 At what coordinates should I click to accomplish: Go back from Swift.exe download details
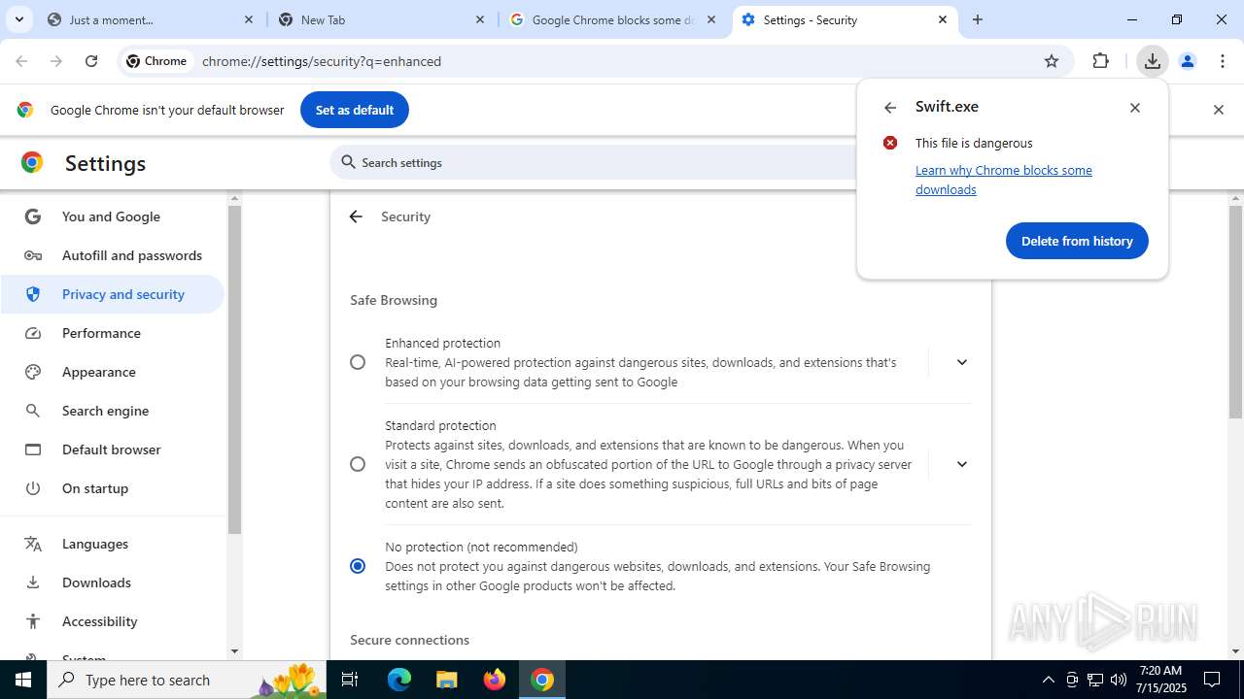click(x=889, y=108)
